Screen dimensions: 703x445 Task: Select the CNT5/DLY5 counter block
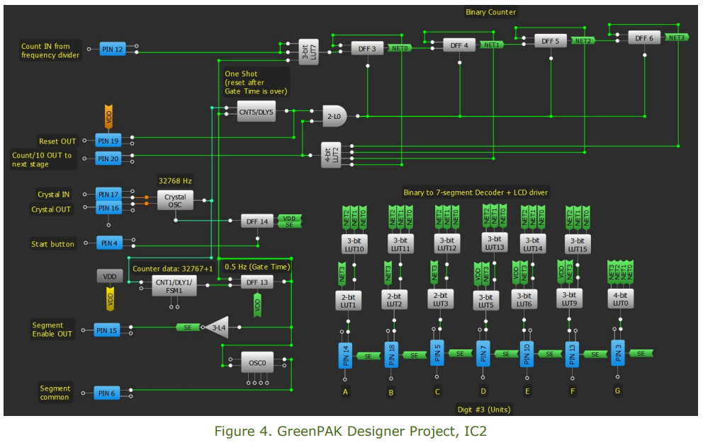click(256, 112)
